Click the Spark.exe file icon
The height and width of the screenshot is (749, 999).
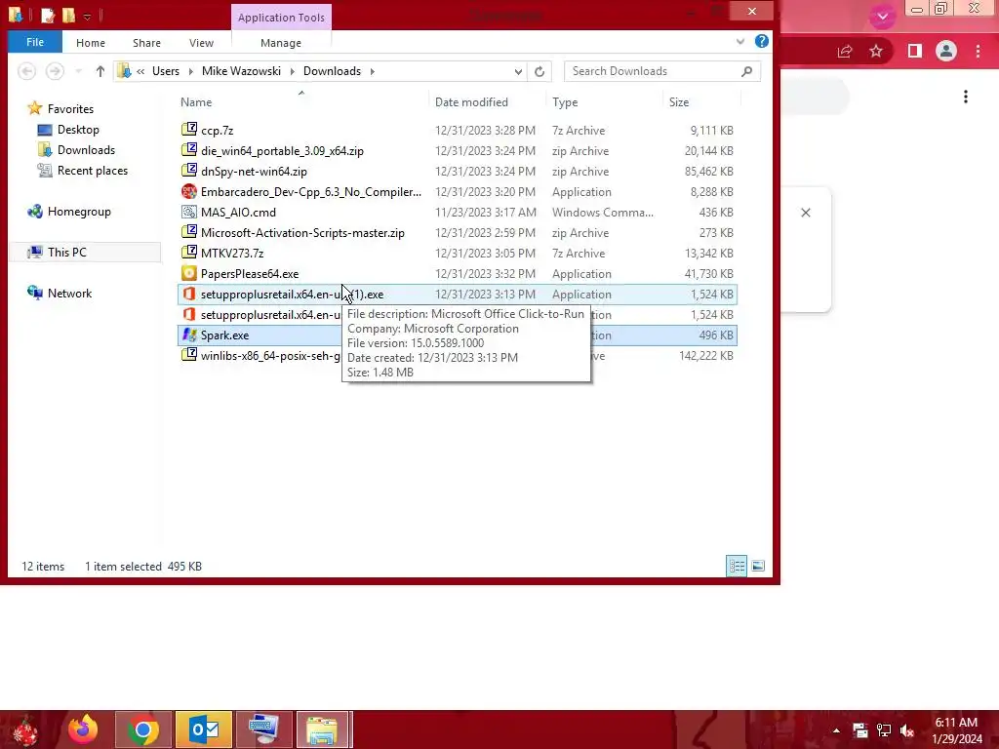tap(189, 335)
